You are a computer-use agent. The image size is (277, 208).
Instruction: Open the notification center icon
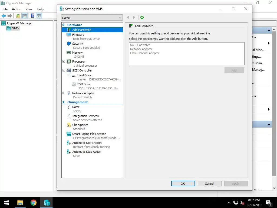[269, 203]
